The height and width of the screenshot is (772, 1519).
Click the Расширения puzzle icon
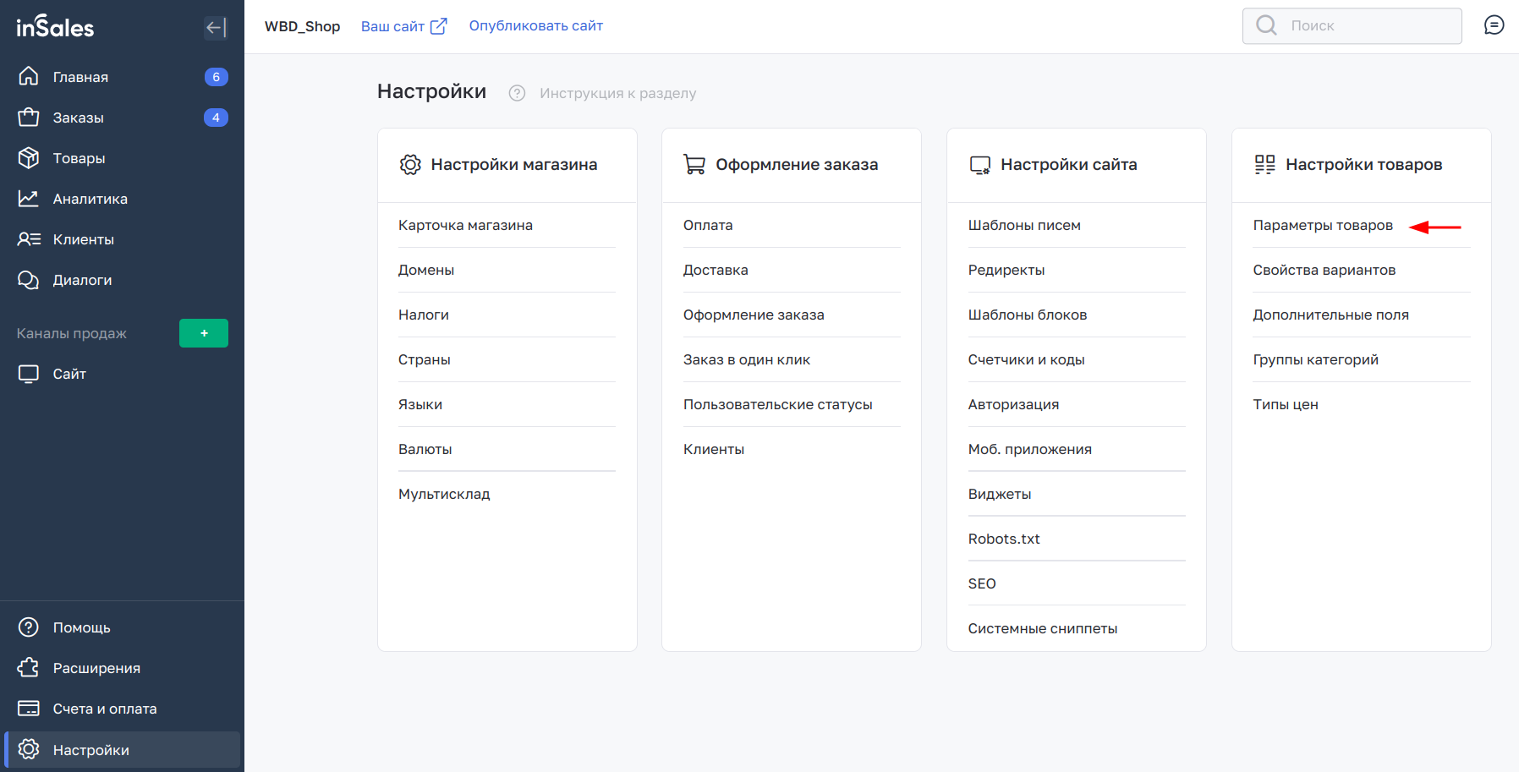click(x=29, y=667)
